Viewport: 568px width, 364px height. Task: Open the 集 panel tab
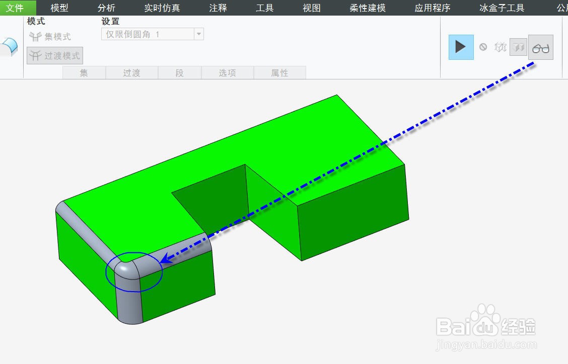pos(84,73)
